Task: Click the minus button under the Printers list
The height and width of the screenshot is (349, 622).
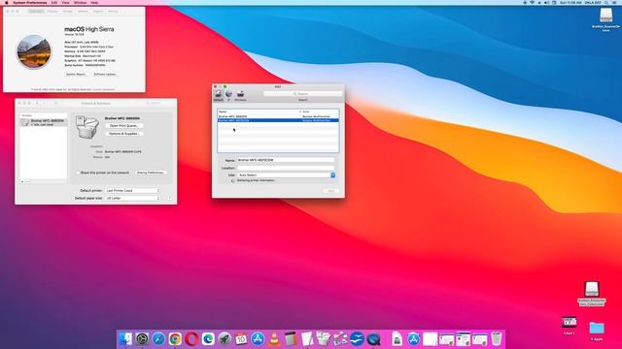Action: pos(27,181)
